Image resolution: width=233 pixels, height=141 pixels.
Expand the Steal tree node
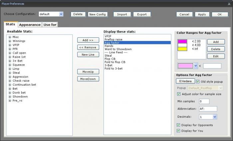click(10, 73)
